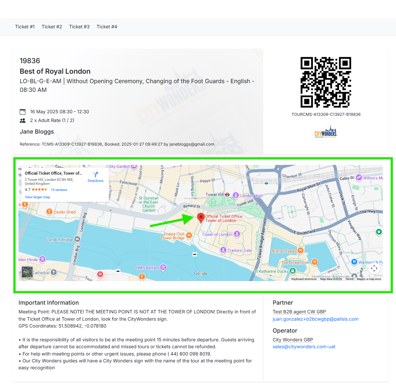Click the Best of Royal London title
Image resolution: width=396 pixels, height=386 pixels.
pos(55,71)
